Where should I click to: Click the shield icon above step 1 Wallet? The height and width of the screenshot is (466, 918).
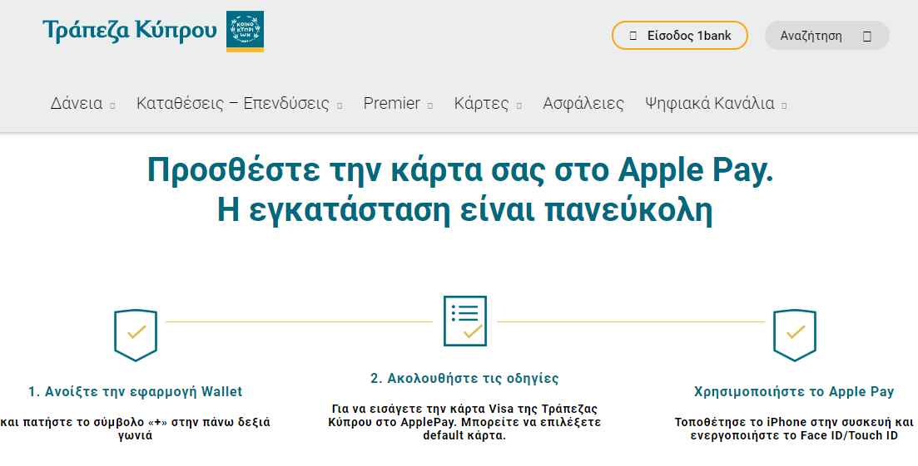(136, 336)
